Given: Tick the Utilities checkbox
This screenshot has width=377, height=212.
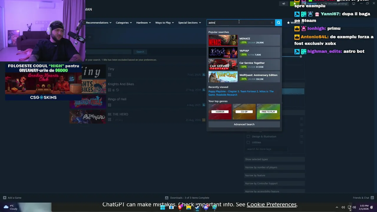Looking at the screenshot, I should pos(248,143).
